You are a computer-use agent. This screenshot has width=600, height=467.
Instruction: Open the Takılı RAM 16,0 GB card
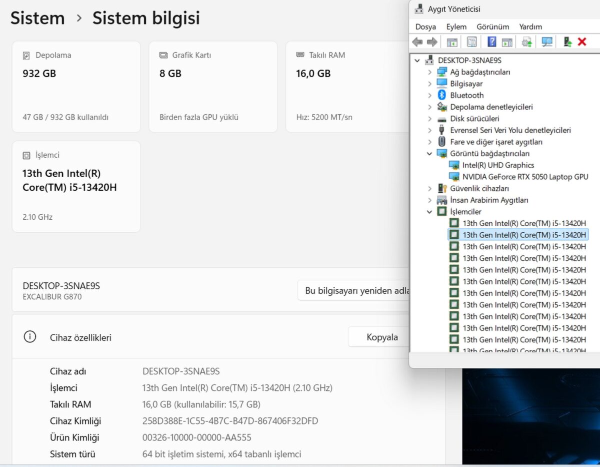348,87
